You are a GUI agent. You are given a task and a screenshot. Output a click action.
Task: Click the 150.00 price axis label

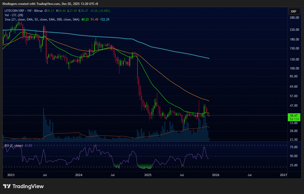pos(294,48)
